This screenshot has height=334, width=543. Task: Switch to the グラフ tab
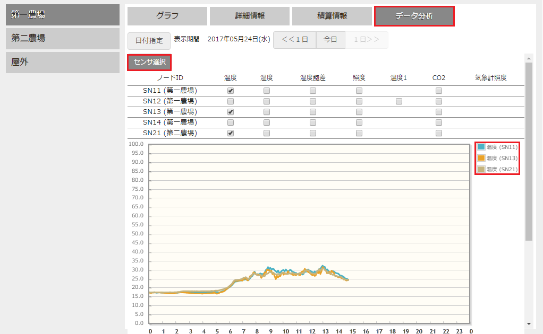click(167, 16)
